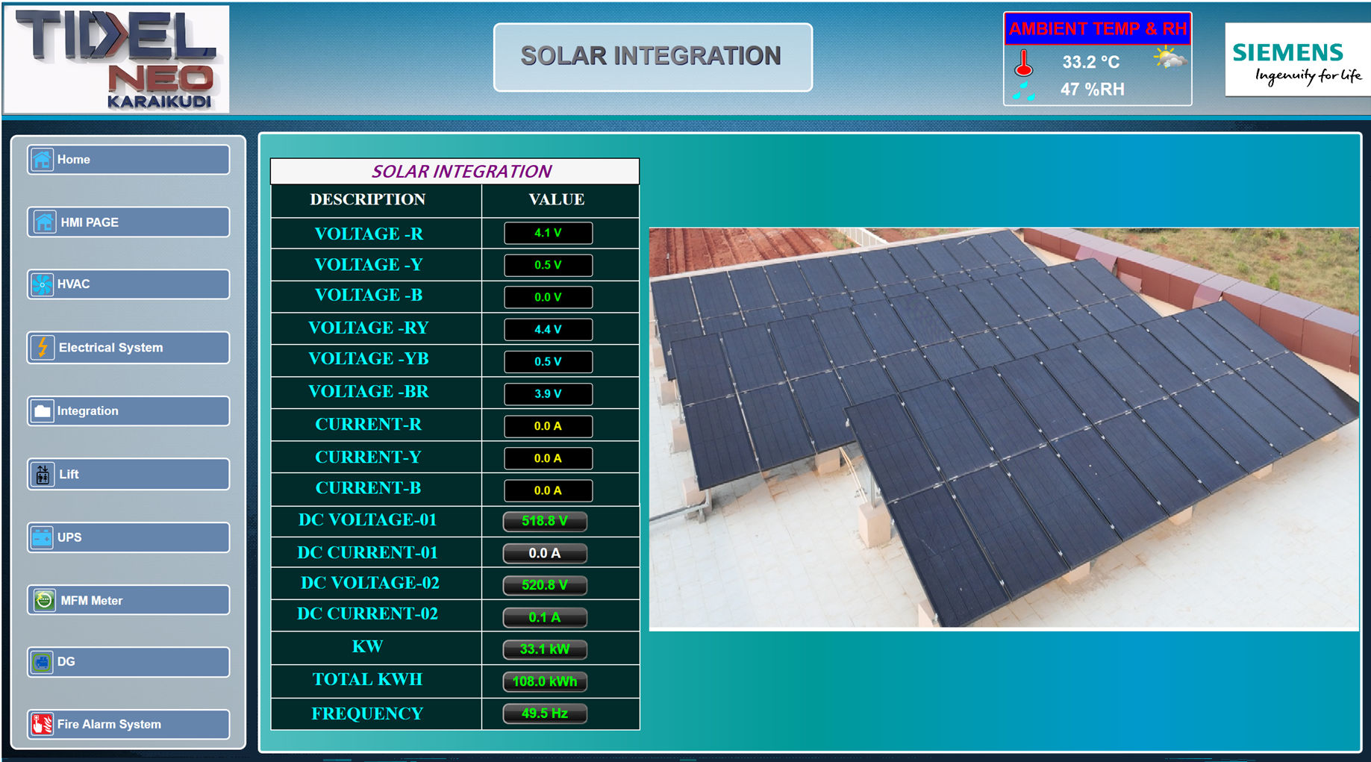Click the 33.2 °C temperature reading

tap(1091, 62)
